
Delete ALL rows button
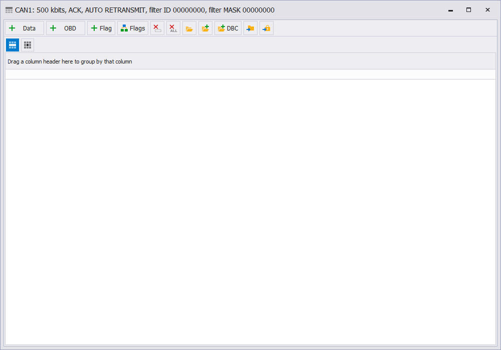click(173, 28)
